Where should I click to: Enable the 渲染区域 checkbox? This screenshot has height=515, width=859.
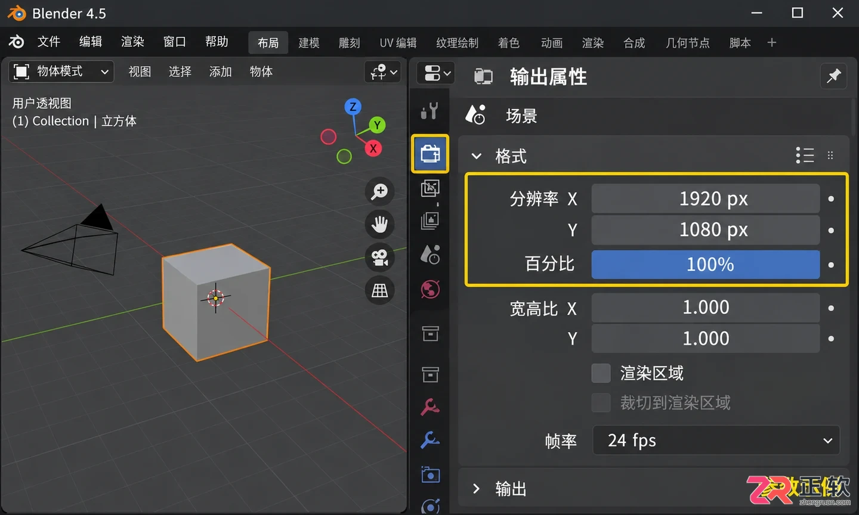[x=601, y=373]
